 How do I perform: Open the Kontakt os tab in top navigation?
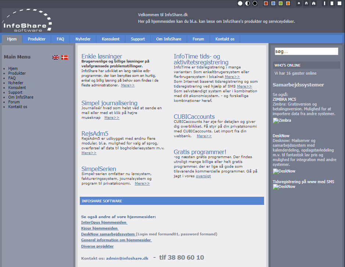coord(225,39)
